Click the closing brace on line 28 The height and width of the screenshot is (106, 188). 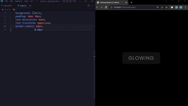point(11,29)
